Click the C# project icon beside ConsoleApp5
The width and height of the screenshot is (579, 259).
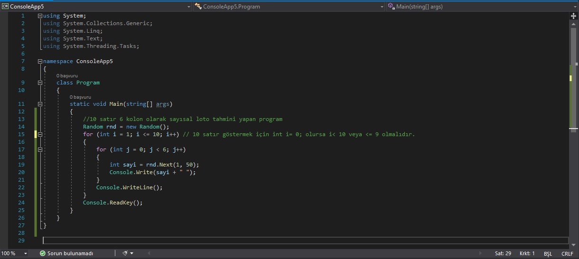[5, 7]
